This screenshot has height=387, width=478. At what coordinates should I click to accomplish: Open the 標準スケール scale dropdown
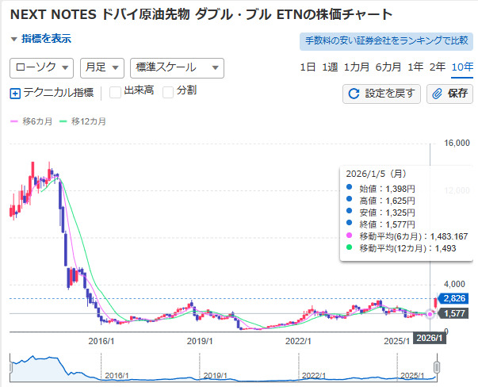[177, 68]
